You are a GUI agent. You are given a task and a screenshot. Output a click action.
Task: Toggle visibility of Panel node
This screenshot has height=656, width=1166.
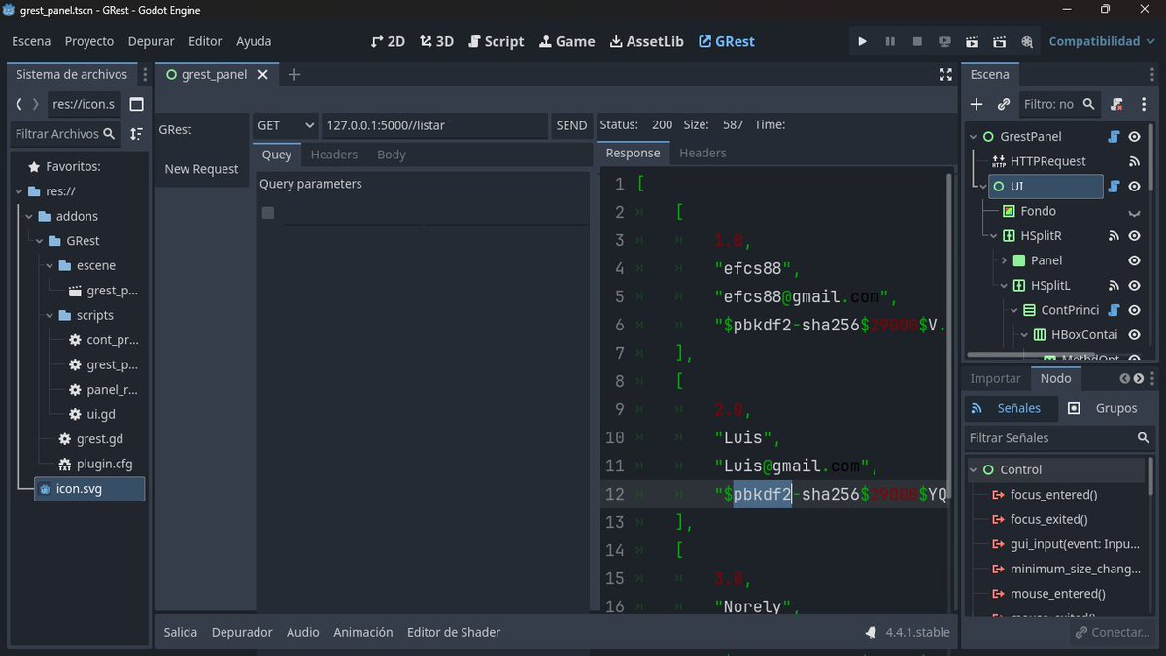coord(1134,260)
